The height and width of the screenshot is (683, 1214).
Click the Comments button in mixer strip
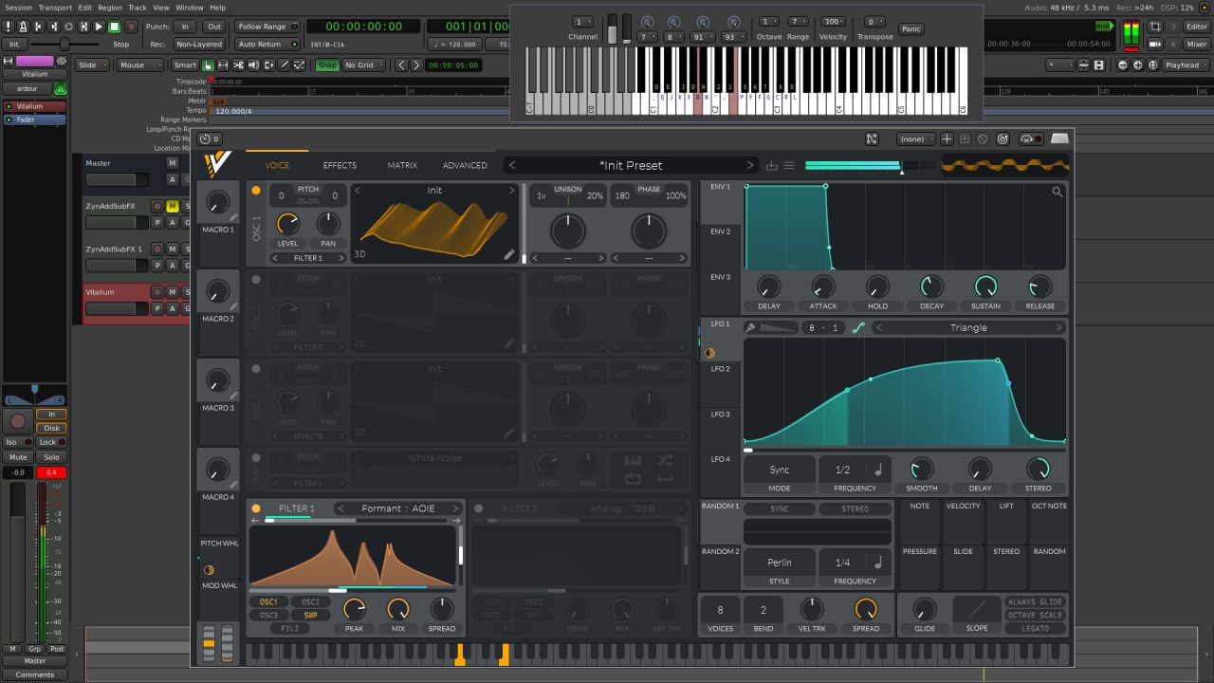[34, 674]
